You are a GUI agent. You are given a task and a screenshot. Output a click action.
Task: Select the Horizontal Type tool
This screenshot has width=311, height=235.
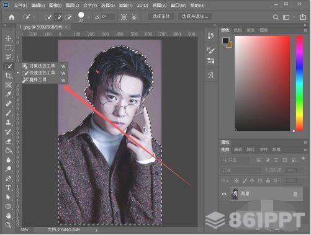8,188
